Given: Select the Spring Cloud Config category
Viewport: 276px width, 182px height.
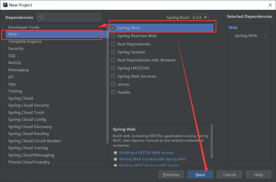Looking at the screenshot, I should click(x=27, y=119).
